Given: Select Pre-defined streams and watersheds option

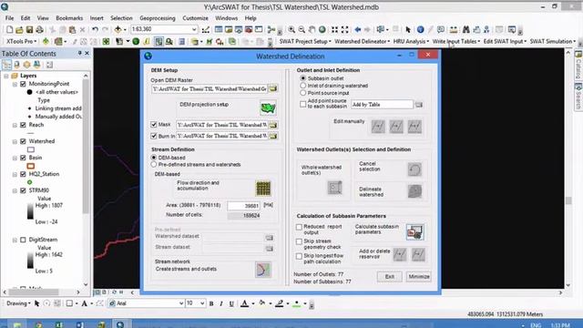Looking at the screenshot, I should (154, 164).
